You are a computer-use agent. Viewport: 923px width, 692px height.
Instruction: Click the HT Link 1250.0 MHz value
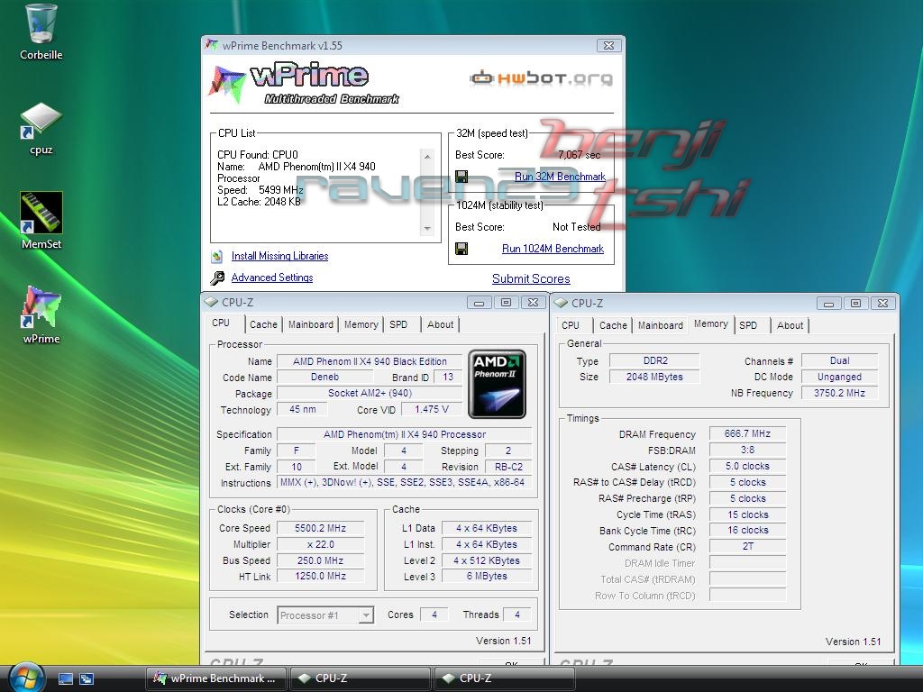[320, 577]
